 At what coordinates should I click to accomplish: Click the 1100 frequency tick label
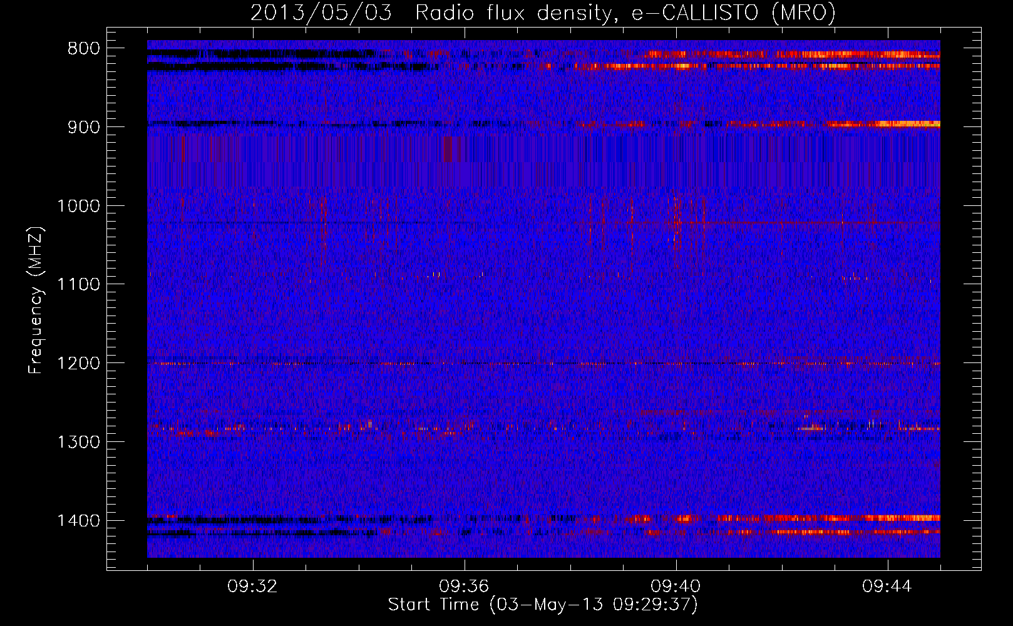(78, 284)
